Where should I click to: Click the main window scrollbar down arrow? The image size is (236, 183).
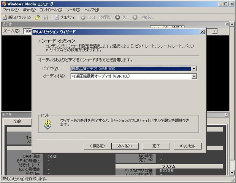tap(232, 173)
